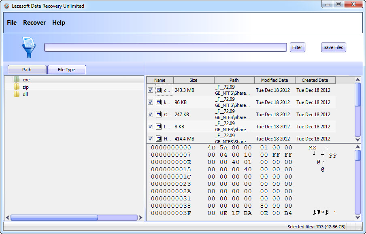Screen dimensions: 366x234
Task: Sort files by the Size column header
Action: click(x=194, y=80)
